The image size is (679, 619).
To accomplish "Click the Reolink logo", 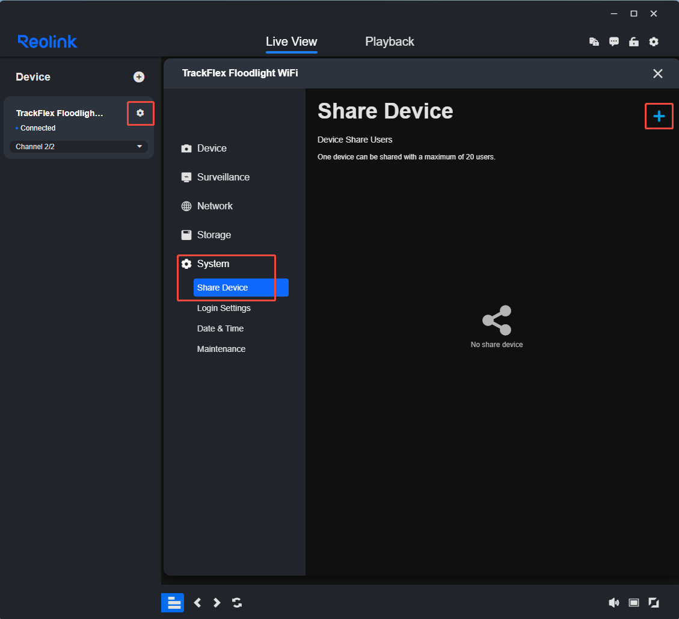I will click(47, 42).
